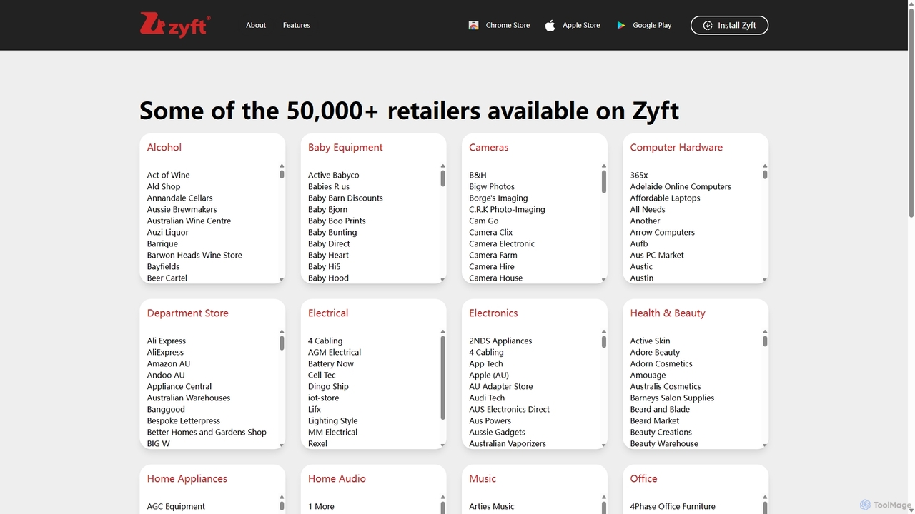The image size is (915, 514).
Task: Click B&H in Cameras list
Action: [x=478, y=175]
